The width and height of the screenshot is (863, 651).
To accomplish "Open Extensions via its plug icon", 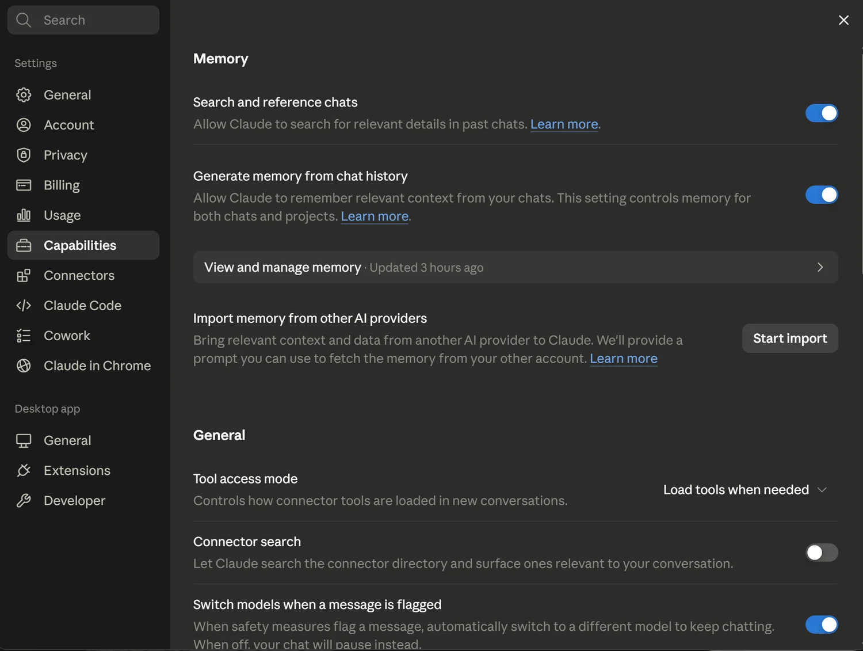I will click(x=24, y=470).
